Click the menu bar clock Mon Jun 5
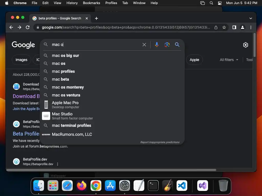Screen dimensions: 262x196 pyautogui.click(x=242, y=3)
